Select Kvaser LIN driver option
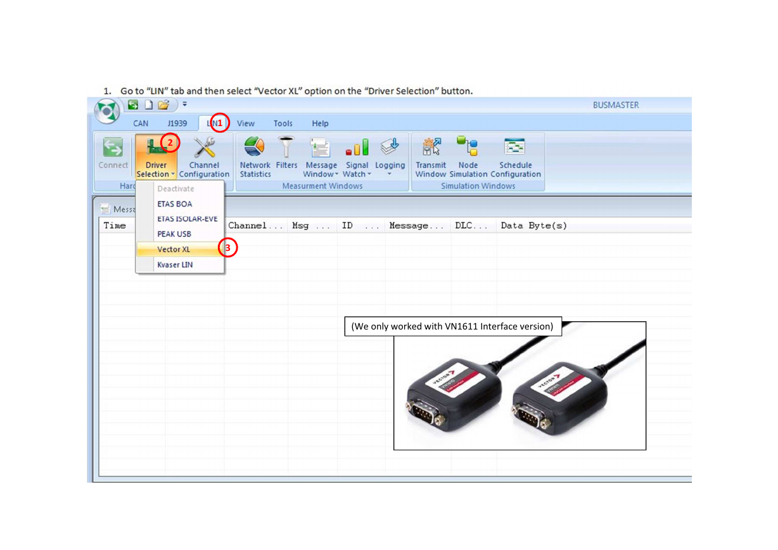The height and width of the screenshot is (550, 778). [x=180, y=265]
